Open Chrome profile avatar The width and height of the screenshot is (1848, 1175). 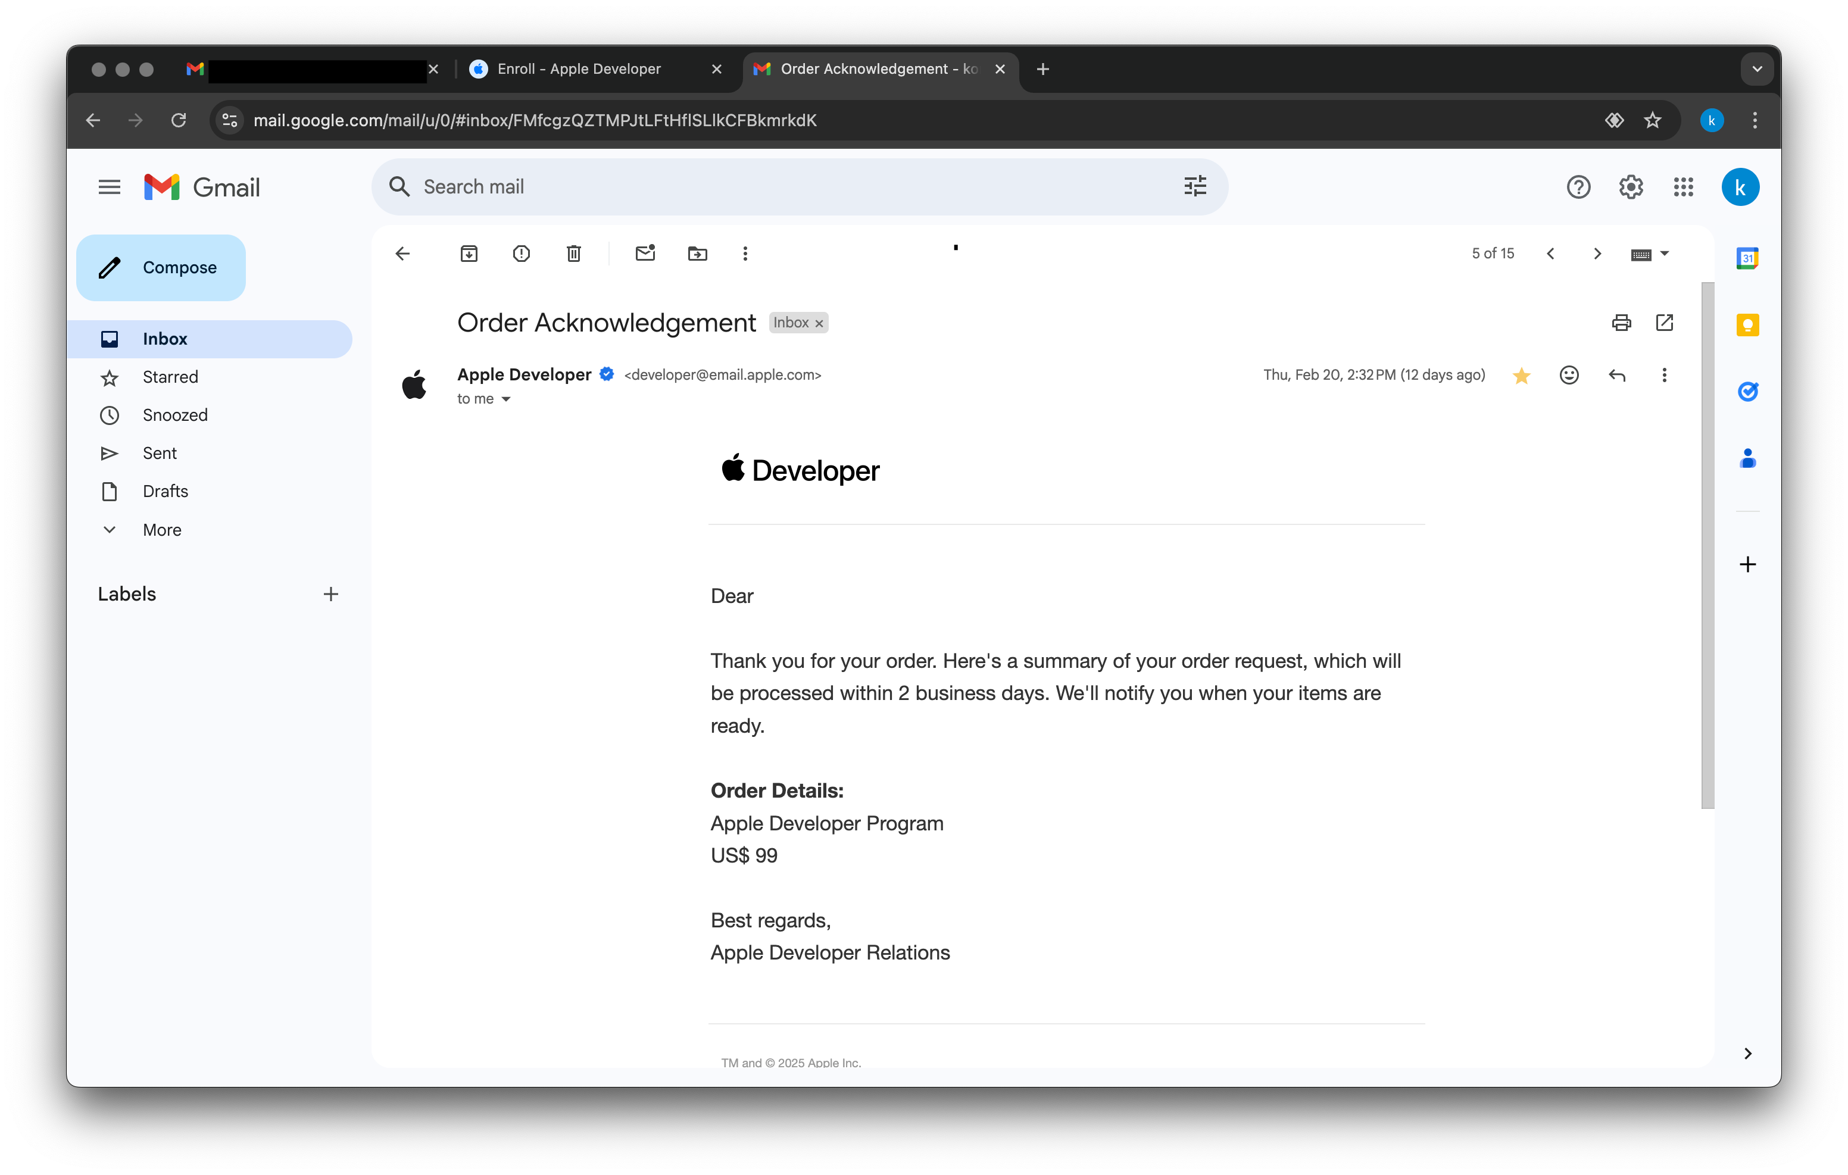(1712, 120)
